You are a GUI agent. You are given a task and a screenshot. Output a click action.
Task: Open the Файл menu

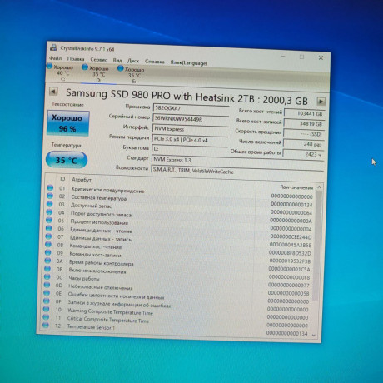56,58
